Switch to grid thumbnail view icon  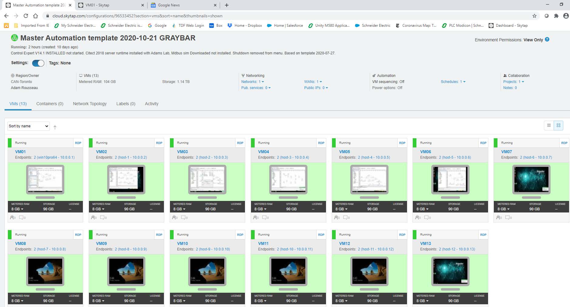coord(558,125)
